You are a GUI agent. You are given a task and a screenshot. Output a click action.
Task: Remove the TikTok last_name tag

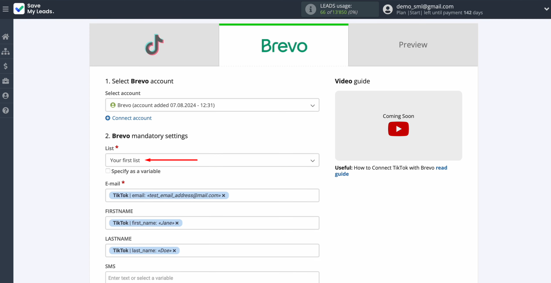coord(174,251)
